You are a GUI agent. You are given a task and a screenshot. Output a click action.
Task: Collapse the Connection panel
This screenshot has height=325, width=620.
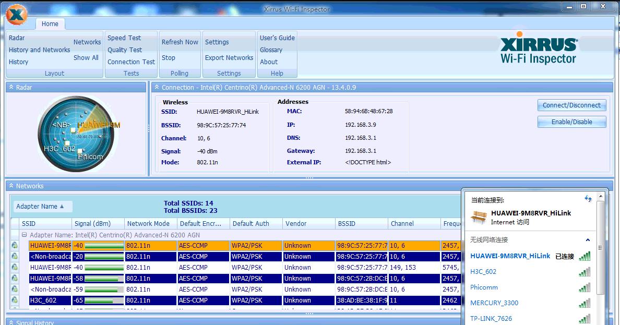[157, 87]
